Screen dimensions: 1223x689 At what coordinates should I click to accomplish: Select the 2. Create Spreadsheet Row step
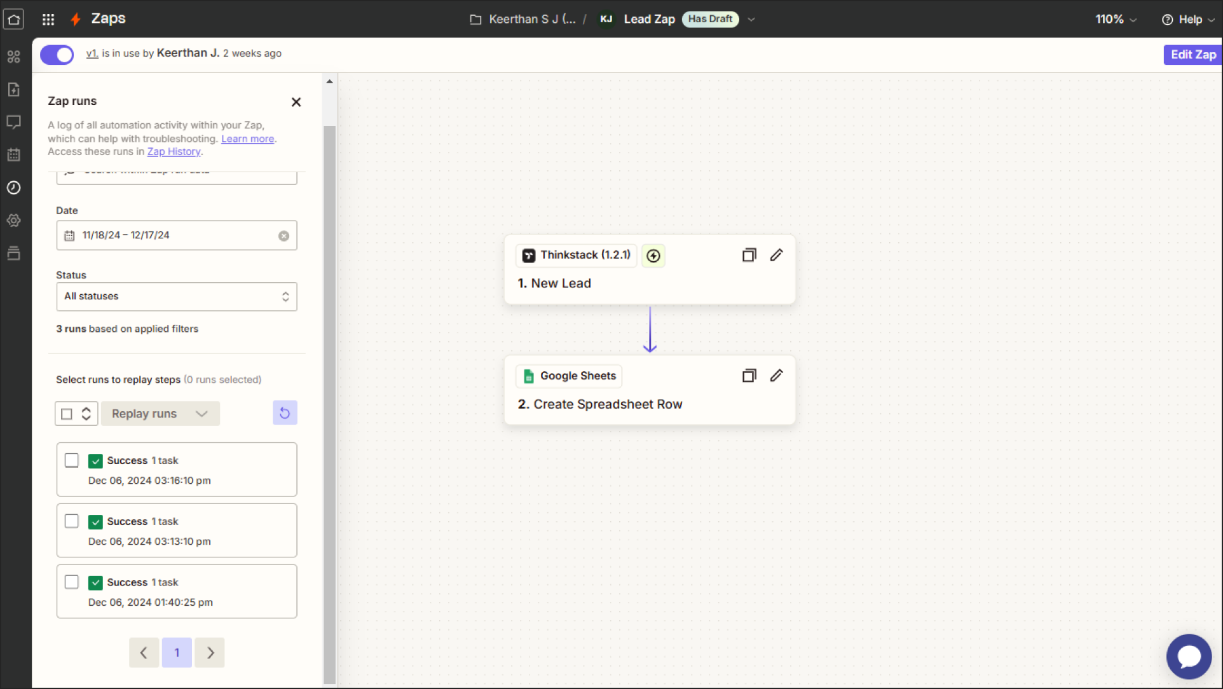tap(649, 390)
